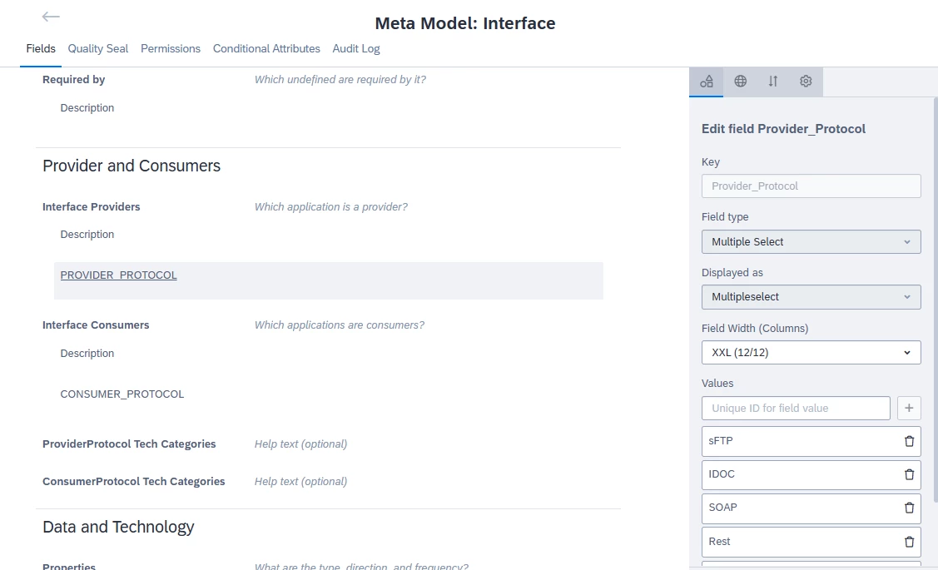Viewport: 938px width, 570px height.
Task: Open the globe translations tab
Action: tap(740, 82)
